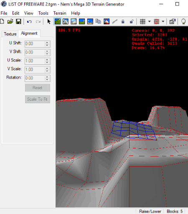
Task: Expand the black grid dropdown arrow
Action: click(150, 22)
